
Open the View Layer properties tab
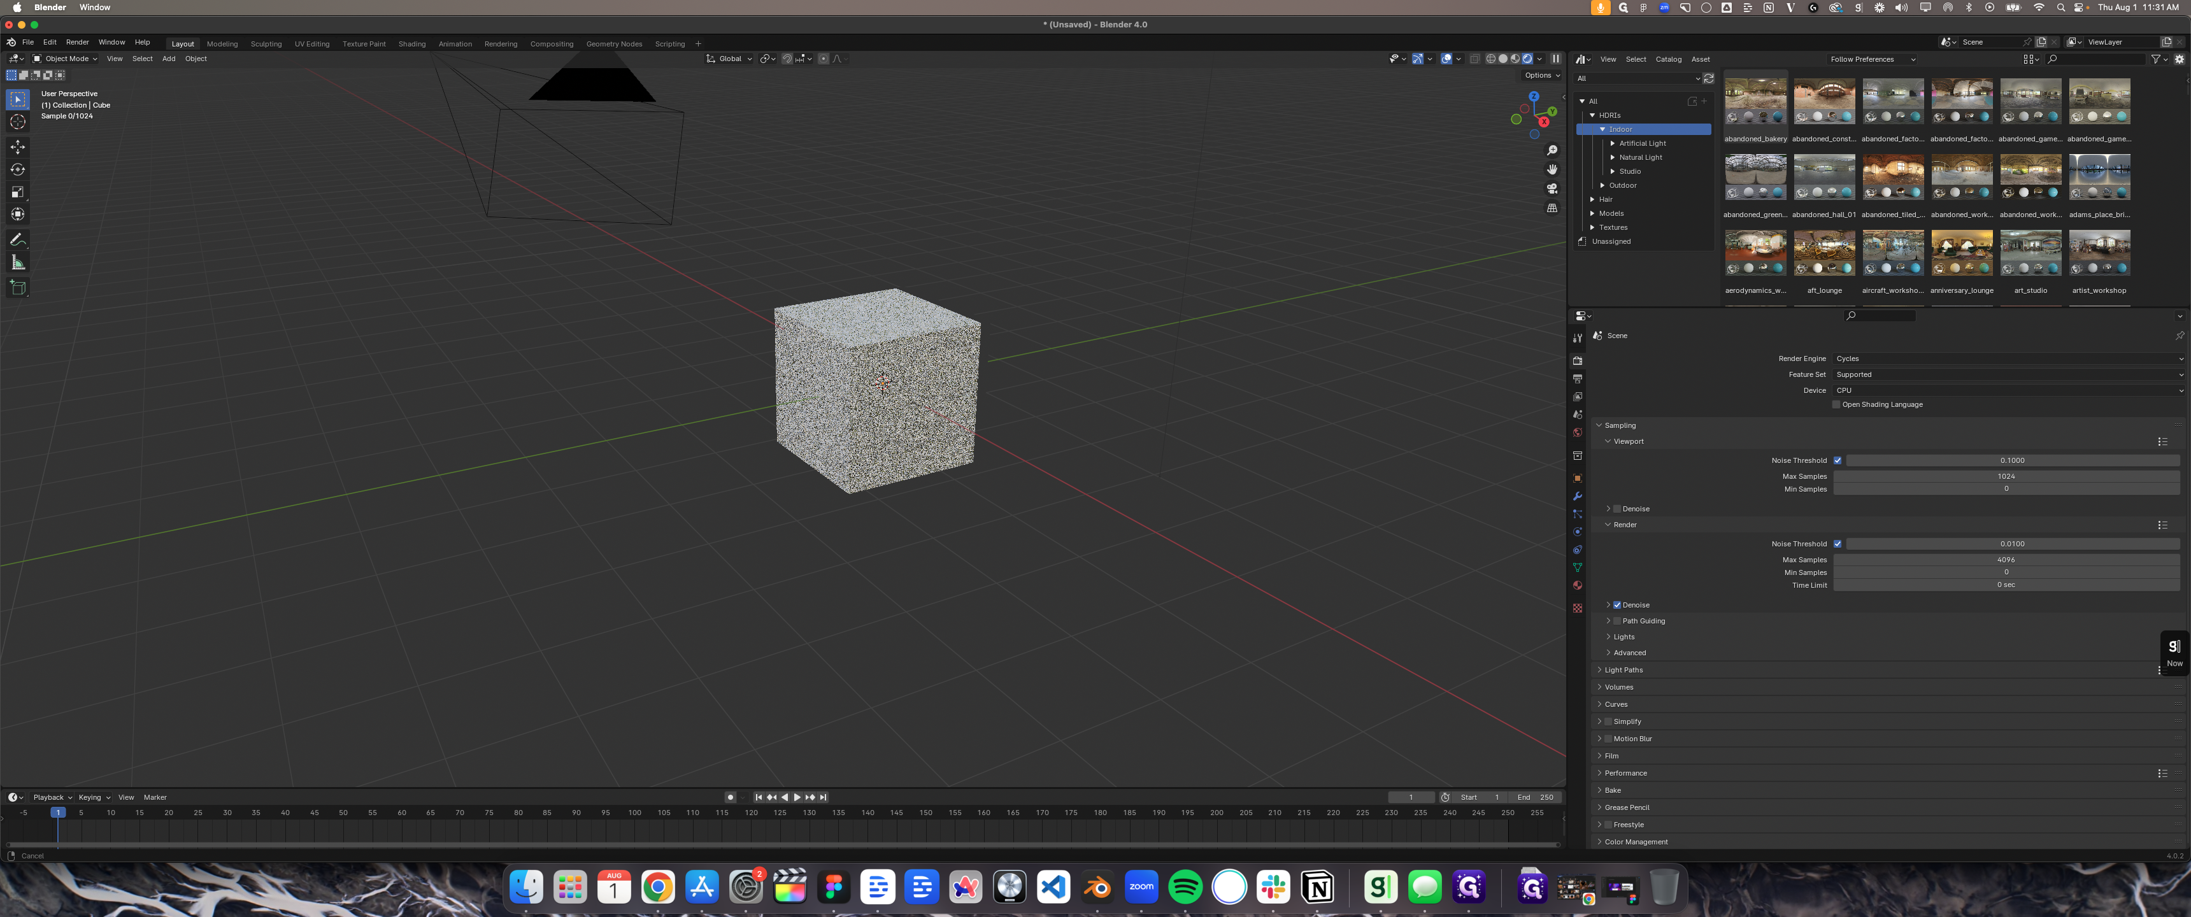[1578, 396]
